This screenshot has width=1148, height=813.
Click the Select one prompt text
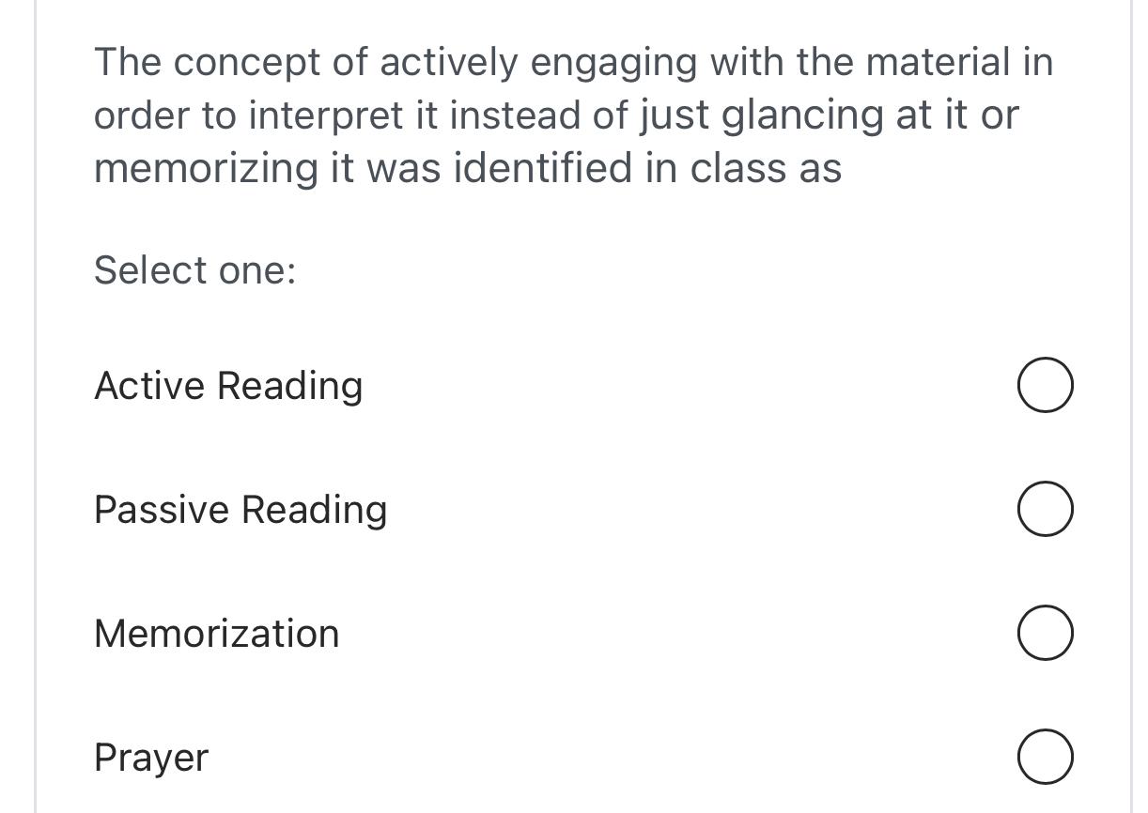194,270
